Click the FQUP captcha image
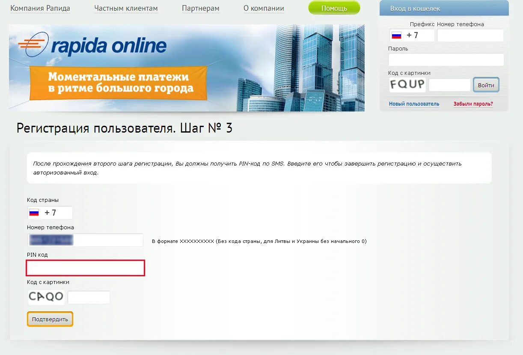 pyautogui.click(x=407, y=85)
